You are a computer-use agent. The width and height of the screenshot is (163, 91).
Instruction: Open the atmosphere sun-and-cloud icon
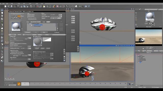point(44,6)
